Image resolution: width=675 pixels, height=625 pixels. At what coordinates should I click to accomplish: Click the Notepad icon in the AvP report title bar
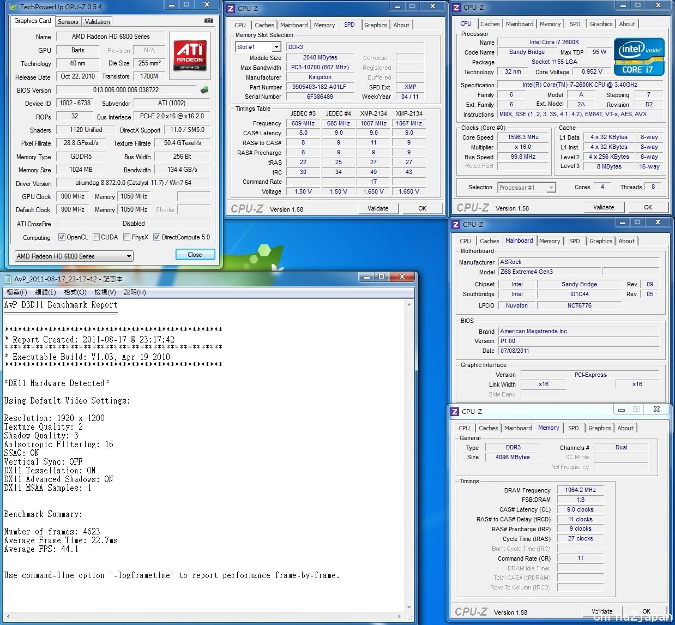pyautogui.click(x=8, y=279)
